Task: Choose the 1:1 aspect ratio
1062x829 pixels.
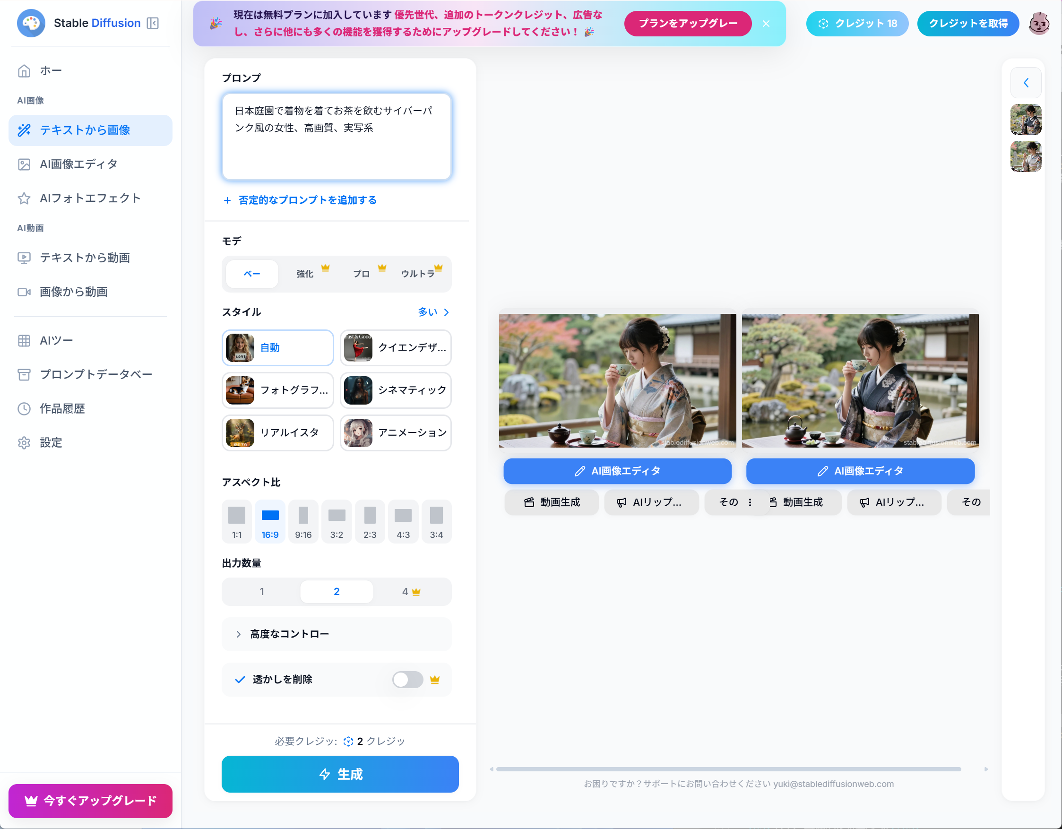Action: pos(236,521)
